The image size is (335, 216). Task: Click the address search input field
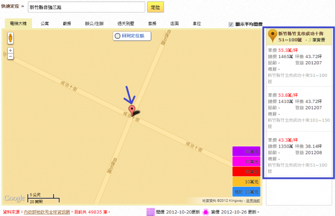point(86,7)
